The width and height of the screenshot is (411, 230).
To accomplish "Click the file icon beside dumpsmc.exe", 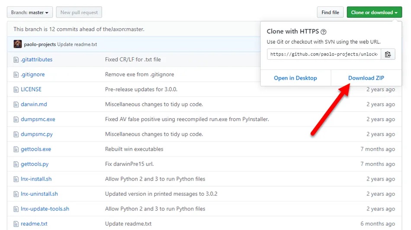I will (x=16, y=119).
